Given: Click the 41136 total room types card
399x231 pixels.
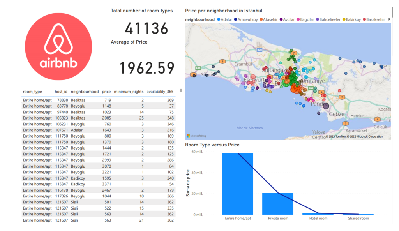Looking at the screenshot, I should click(x=147, y=28).
